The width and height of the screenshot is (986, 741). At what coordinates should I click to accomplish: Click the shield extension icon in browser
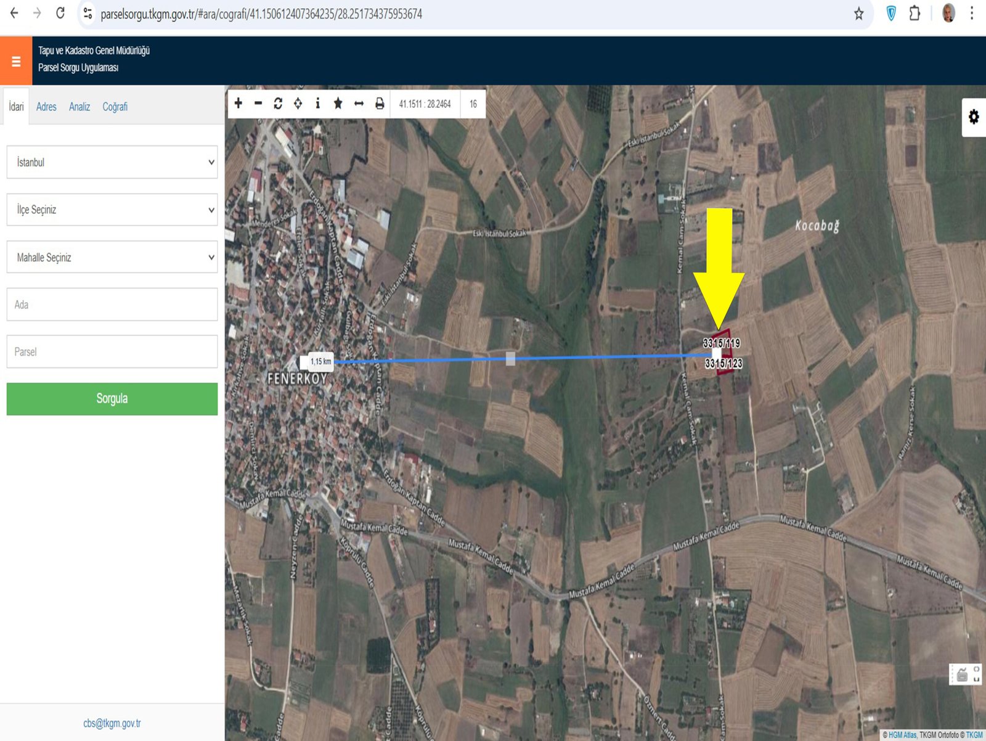point(891,14)
